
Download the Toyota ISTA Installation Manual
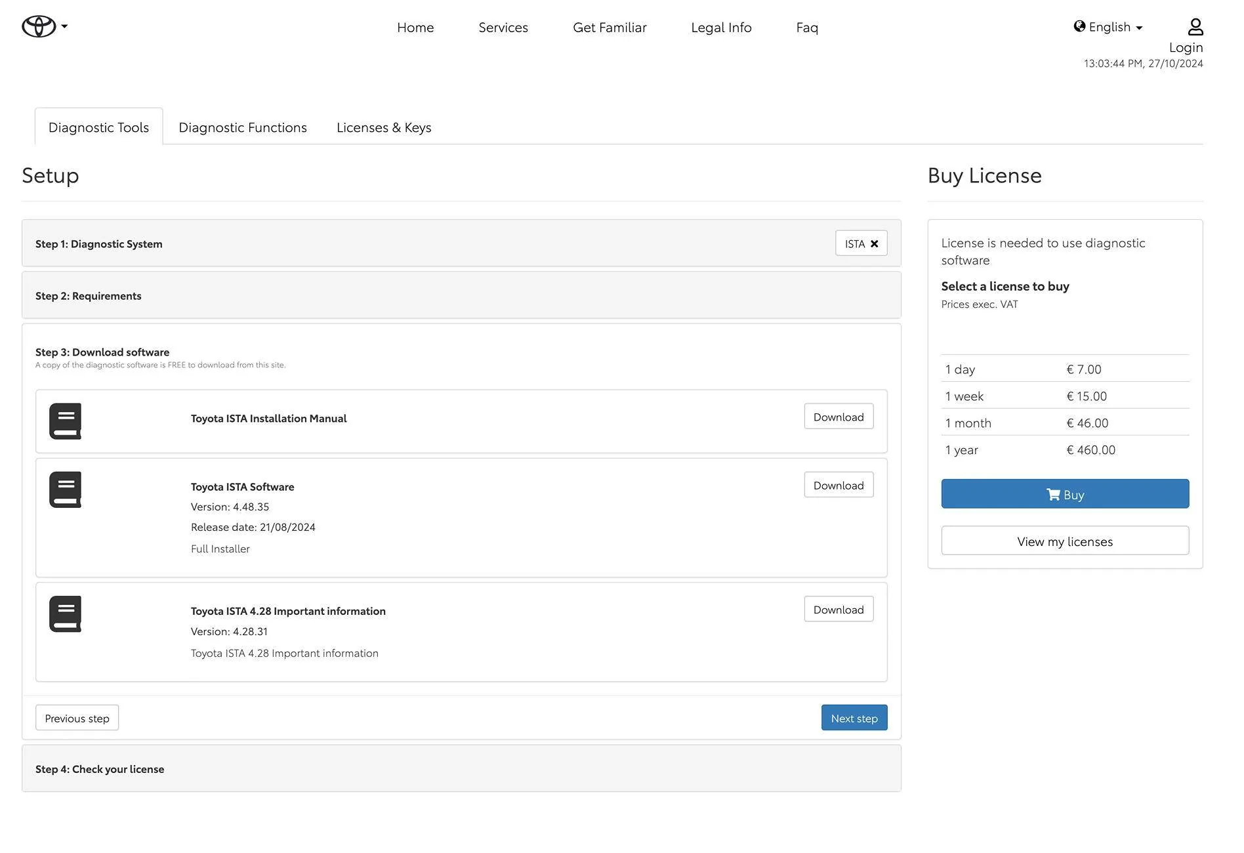tap(839, 417)
